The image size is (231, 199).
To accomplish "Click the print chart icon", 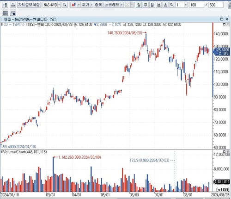I will (x=13, y=5).
